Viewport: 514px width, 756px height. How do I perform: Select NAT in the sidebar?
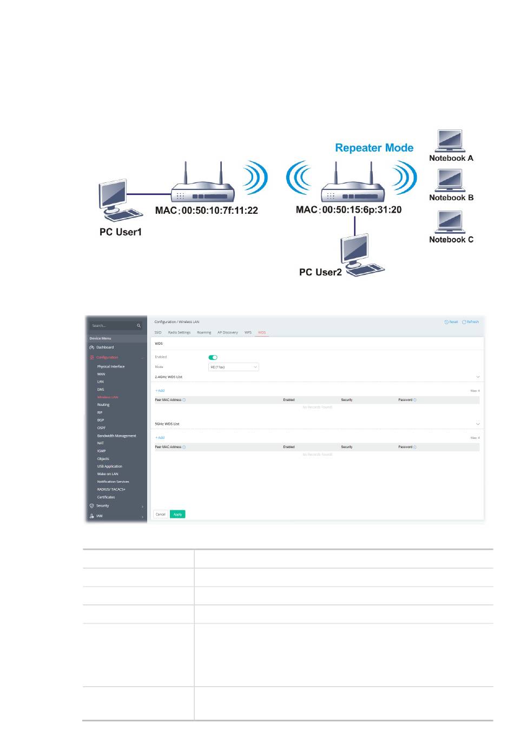[101, 443]
